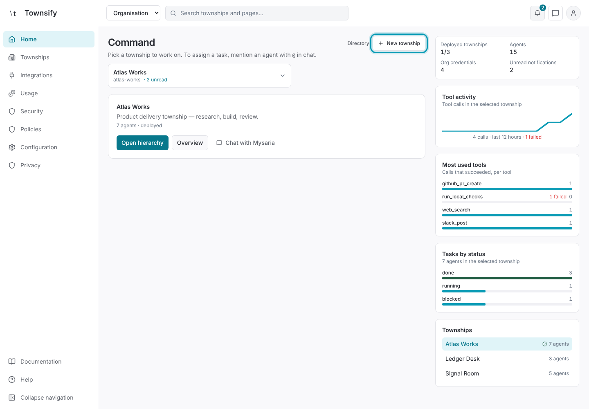Click the Privacy shield icon
Screen dimensions: 589x409
(x=12, y=165)
